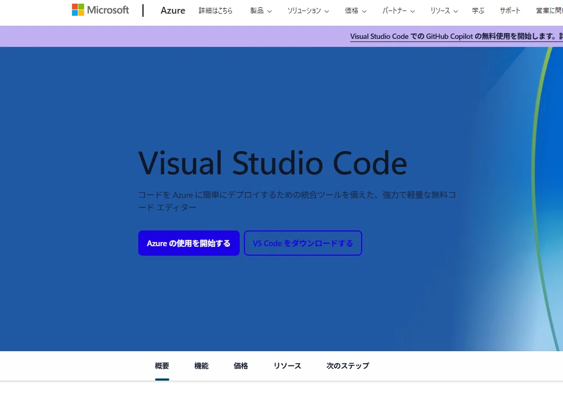Select the 概要 tab
Screen dimensions: 563x400
pos(162,365)
